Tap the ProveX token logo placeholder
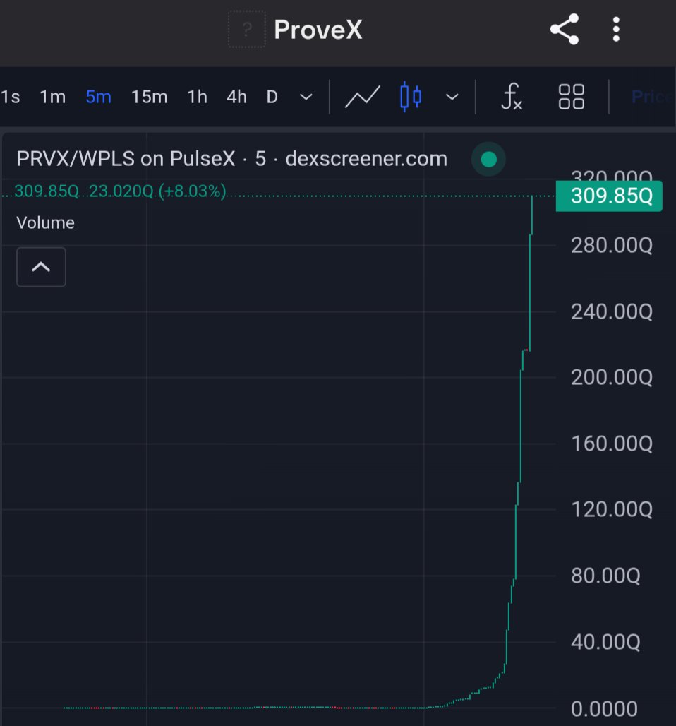Viewport: 676px width, 726px height. (247, 29)
